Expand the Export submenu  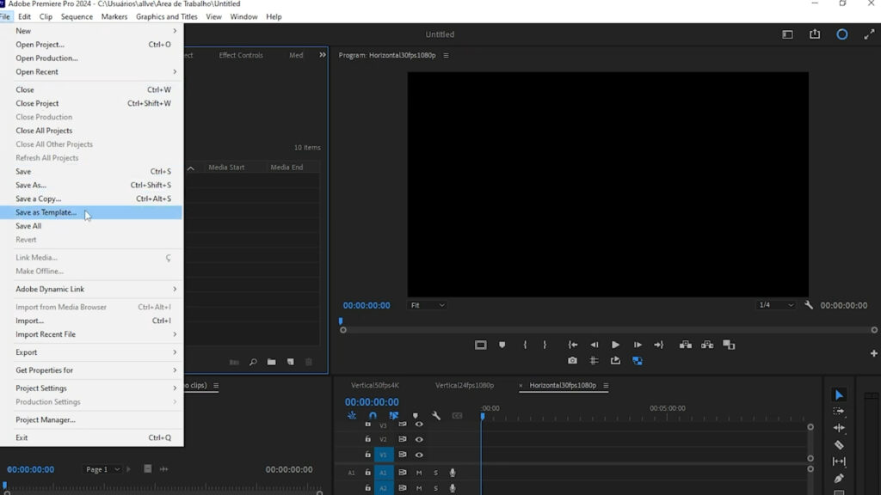click(91, 352)
